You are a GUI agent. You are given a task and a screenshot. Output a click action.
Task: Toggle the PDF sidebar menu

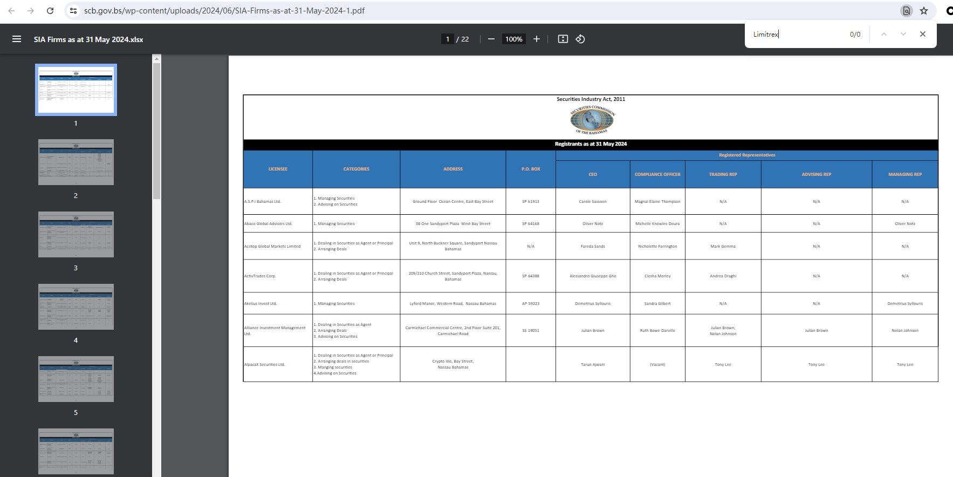click(x=17, y=39)
